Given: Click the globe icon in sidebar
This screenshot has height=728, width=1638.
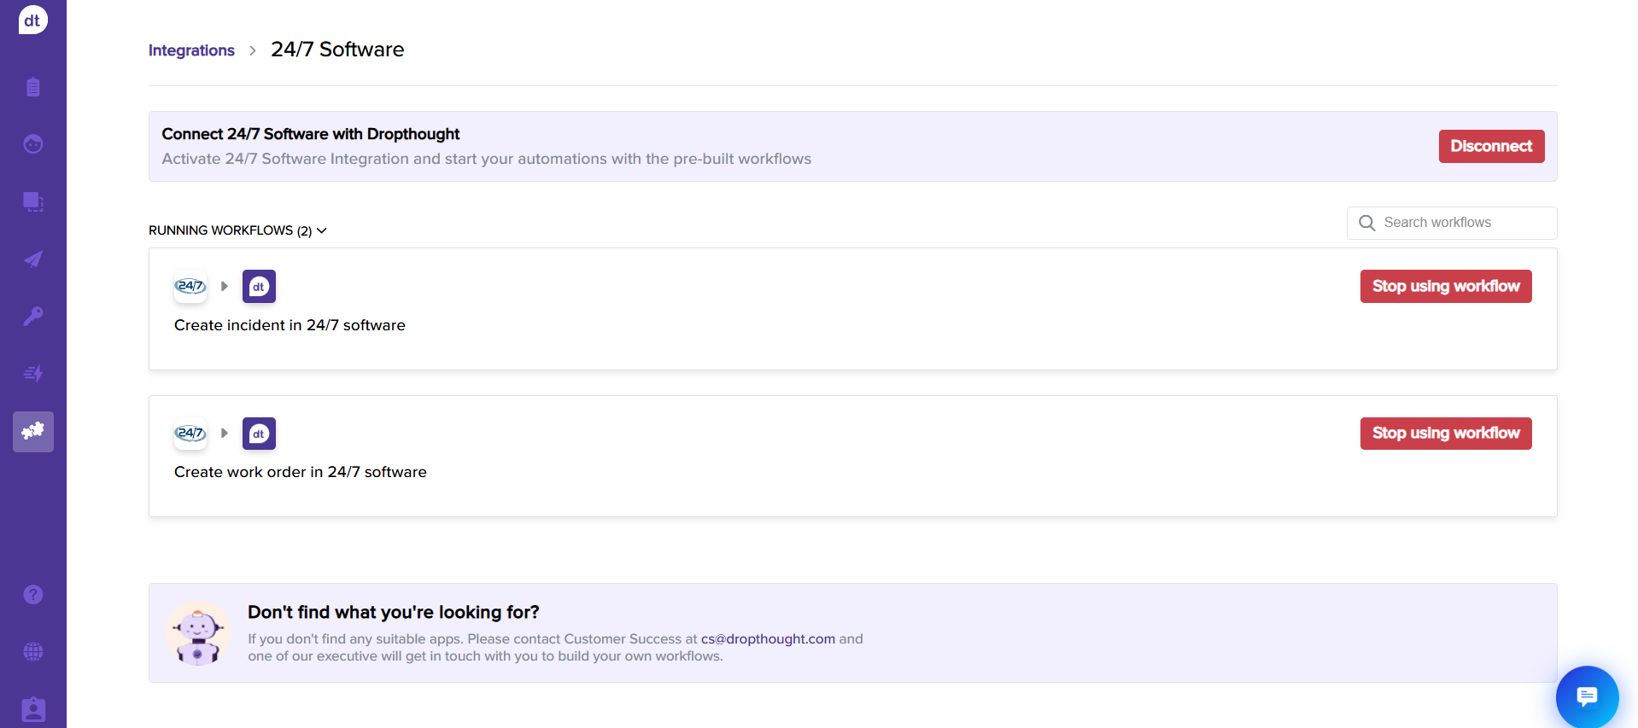Looking at the screenshot, I should [32, 652].
